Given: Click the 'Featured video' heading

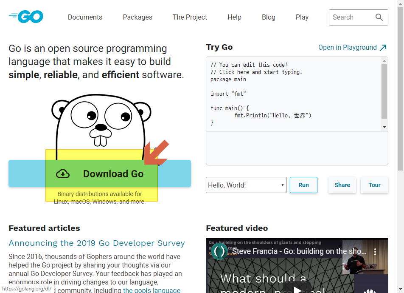Looking at the screenshot, I should 237,228.
